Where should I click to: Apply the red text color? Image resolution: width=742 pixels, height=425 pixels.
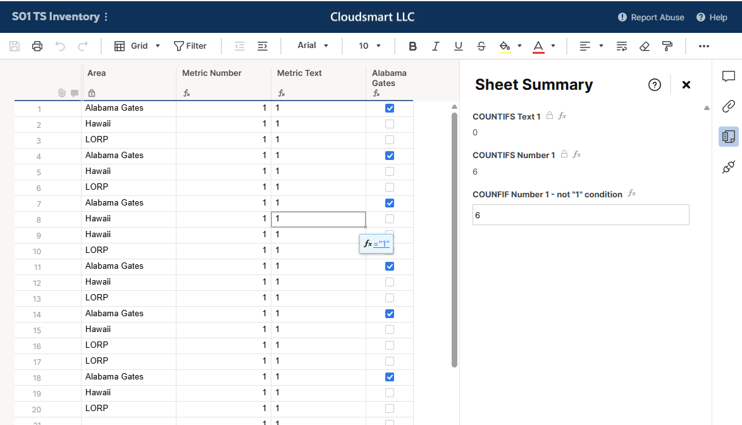coord(538,46)
